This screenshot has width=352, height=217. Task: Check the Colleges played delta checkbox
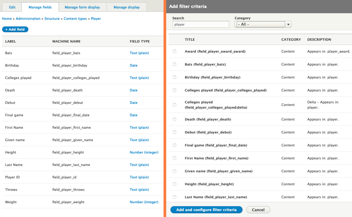pos(174,105)
